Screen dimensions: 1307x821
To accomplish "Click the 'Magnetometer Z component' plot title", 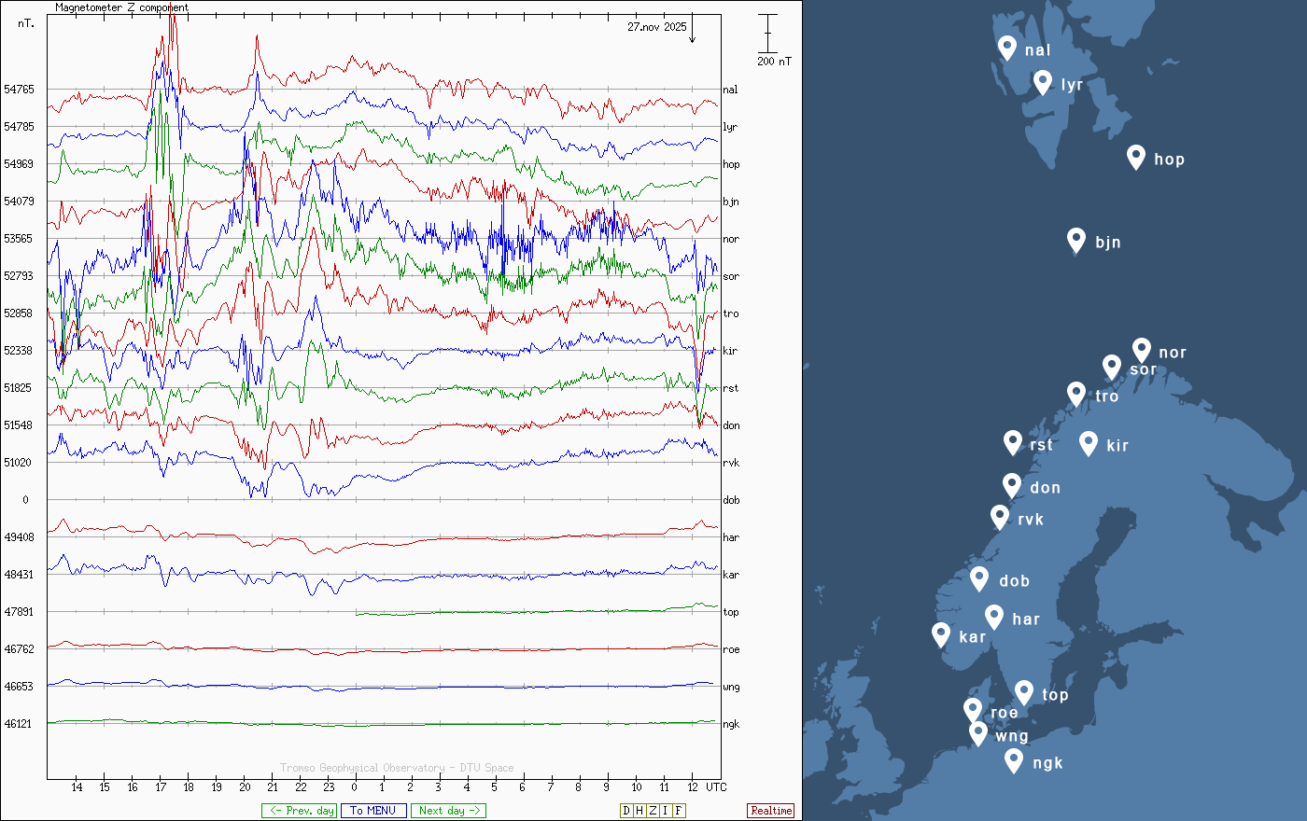I will [x=122, y=7].
